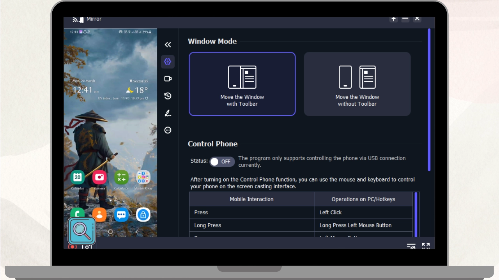Launch Camera app on mirrored phone
The image size is (499, 280).
pyautogui.click(x=99, y=178)
